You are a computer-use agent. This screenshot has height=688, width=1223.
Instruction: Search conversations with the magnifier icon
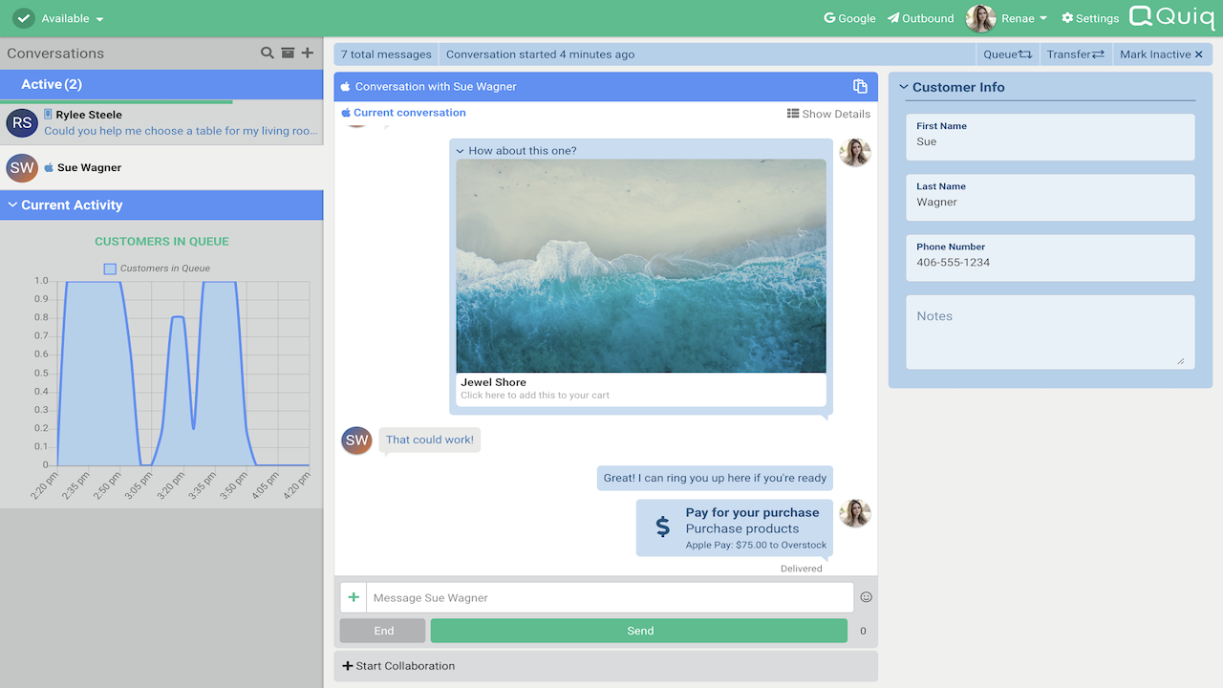click(268, 54)
